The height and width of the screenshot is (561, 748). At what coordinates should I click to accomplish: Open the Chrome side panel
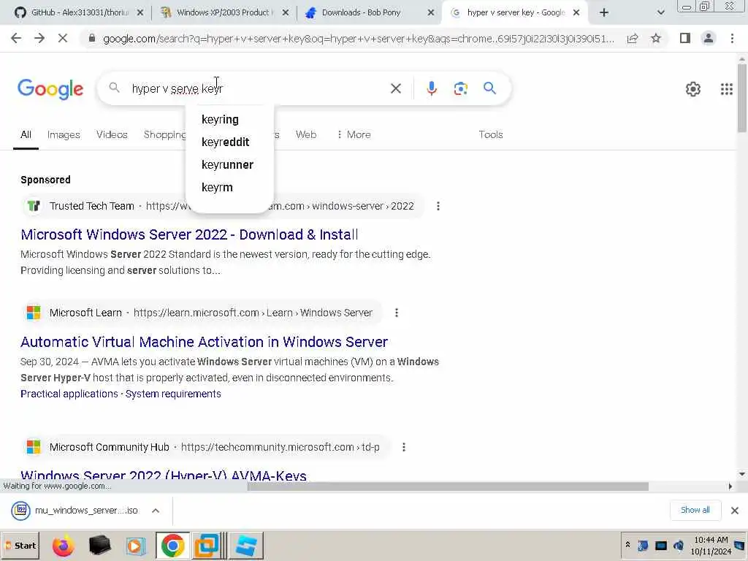pos(685,38)
